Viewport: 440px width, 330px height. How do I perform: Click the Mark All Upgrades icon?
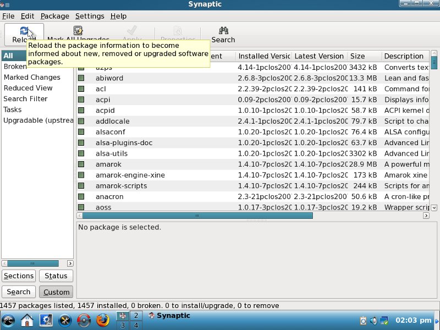point(78,31)
